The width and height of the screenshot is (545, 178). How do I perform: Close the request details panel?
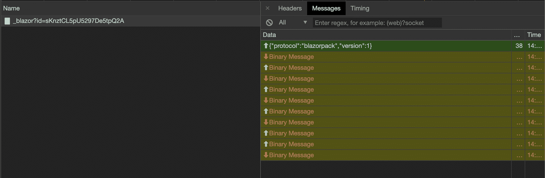267,8
